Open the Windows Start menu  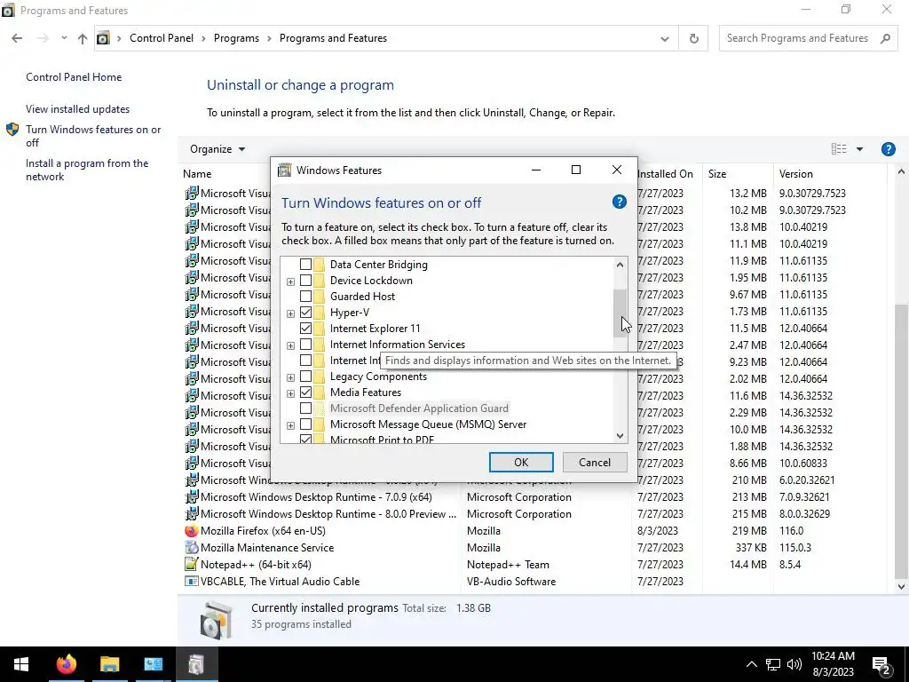21,664
